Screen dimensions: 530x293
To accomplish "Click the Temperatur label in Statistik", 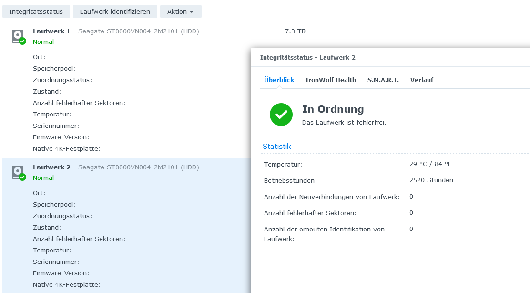I will pos(283,165).
